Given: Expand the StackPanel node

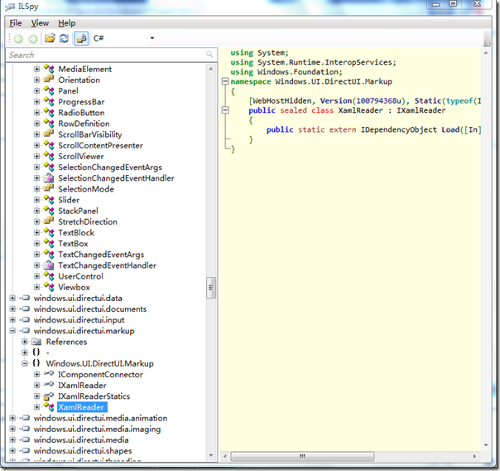Looking at the screenshot, I should 37,211.
